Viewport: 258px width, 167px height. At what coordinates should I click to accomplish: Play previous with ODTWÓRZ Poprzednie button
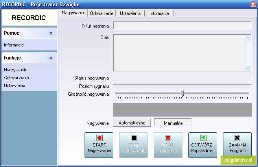pyautogui.click(x=203, y=145)
